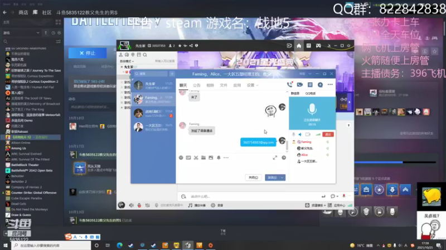Click the bell icon in QQ input toolbar
The height and width of the screenshot is (250, 446).
(219, 158)
